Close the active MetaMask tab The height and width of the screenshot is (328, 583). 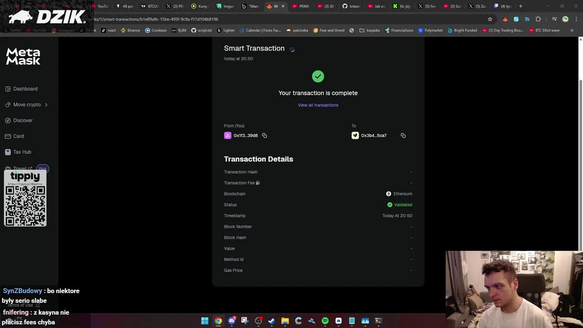pyautogui.click(x=283, y=6)
